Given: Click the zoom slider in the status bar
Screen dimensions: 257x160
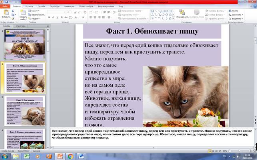Looking at the screenshot, I should point(238,151).
